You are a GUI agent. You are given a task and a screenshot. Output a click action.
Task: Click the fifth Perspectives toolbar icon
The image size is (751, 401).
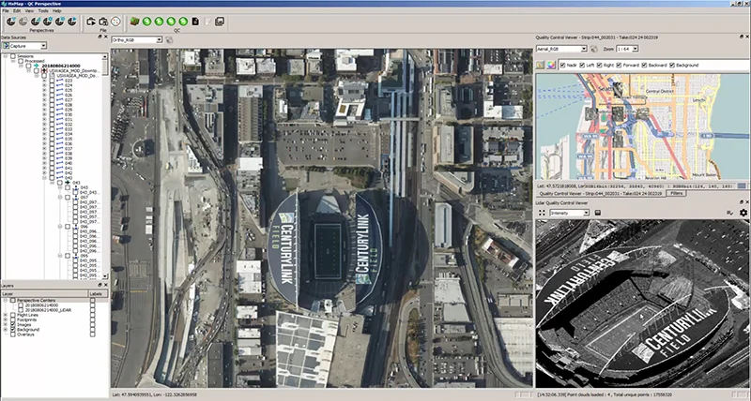[x=60, y=22]
